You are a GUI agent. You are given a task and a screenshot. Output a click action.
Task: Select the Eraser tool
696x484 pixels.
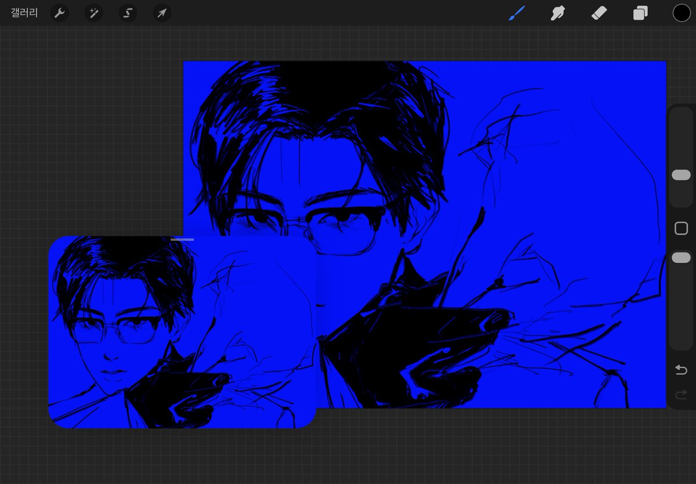[x=599, y=13]
